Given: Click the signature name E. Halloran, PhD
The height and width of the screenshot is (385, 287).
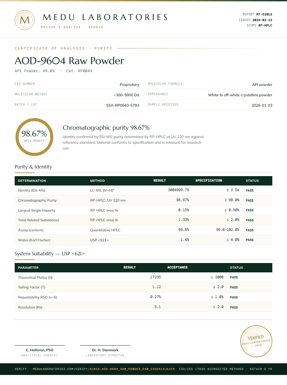Looking at the screenshot, I should click(x=40, y=350).
